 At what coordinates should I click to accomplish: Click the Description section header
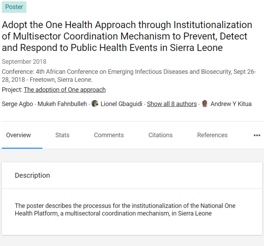[x=32, y=175]
